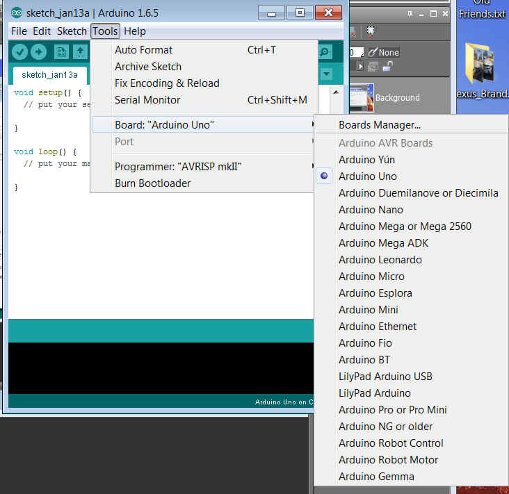Select Arduino BT board
509x494 pixels.
click(x=411, y=360)
